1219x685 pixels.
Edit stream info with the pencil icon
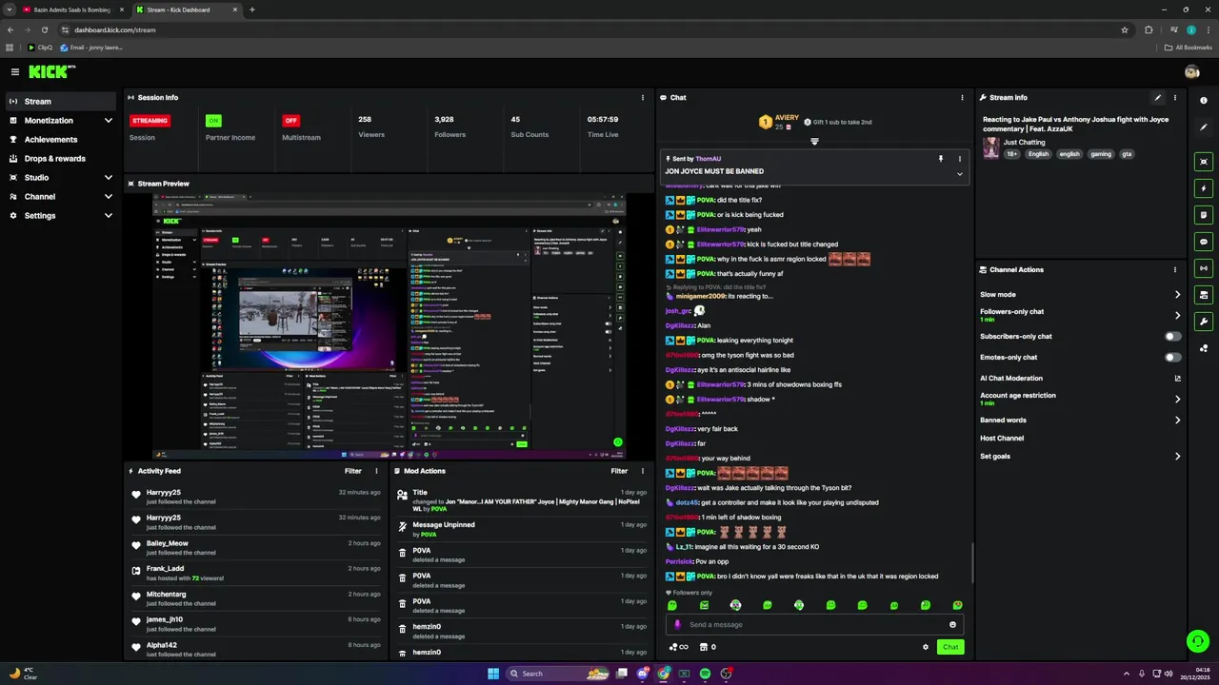1158,97
